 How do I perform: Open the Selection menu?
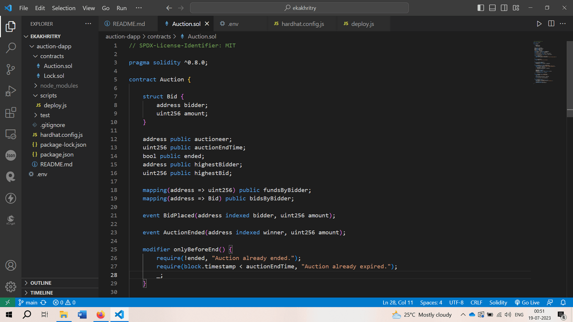click(64, 8)
